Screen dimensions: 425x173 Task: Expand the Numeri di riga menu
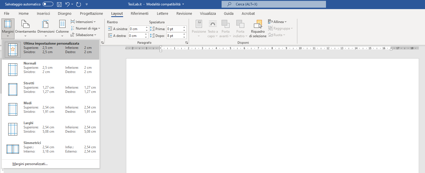coord(86,28)
